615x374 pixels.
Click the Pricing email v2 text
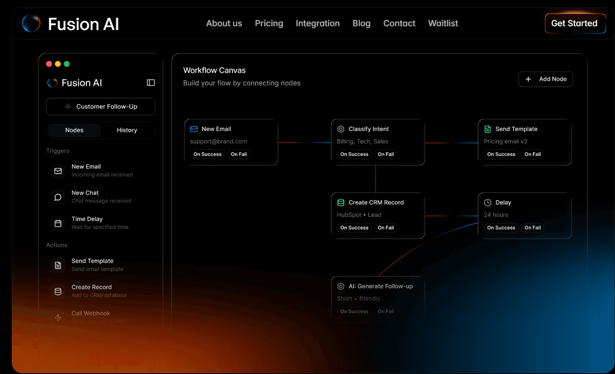point(505,142)
